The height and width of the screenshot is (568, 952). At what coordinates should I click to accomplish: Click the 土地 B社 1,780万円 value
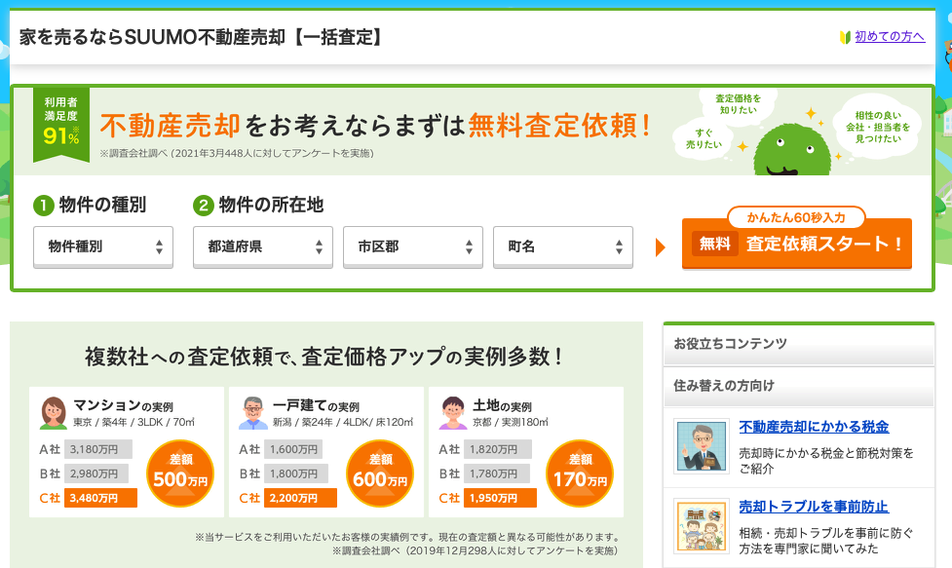(497, 473)
